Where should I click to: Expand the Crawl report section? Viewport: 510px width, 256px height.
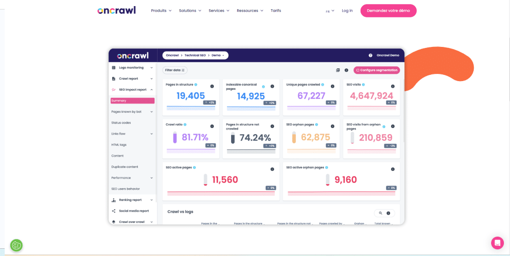(133, 79)
